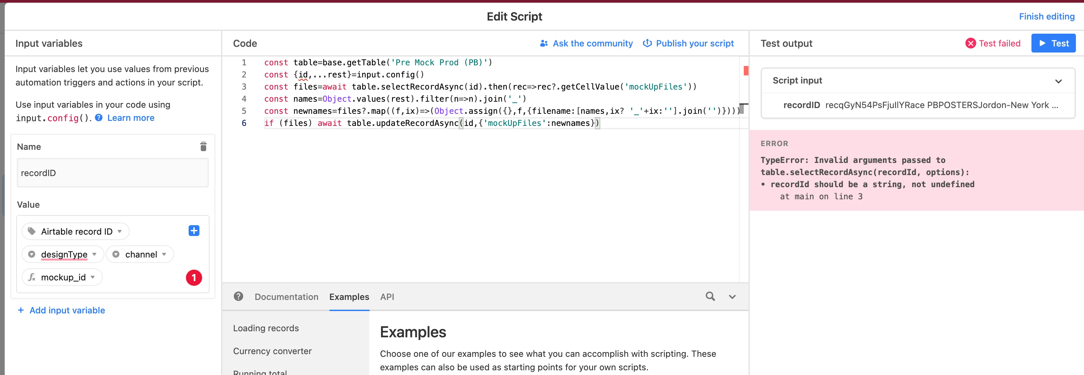The height and width of the screenshot is (375, 1084).
Task: Switch to the API tab
Action: pos(387,297)
